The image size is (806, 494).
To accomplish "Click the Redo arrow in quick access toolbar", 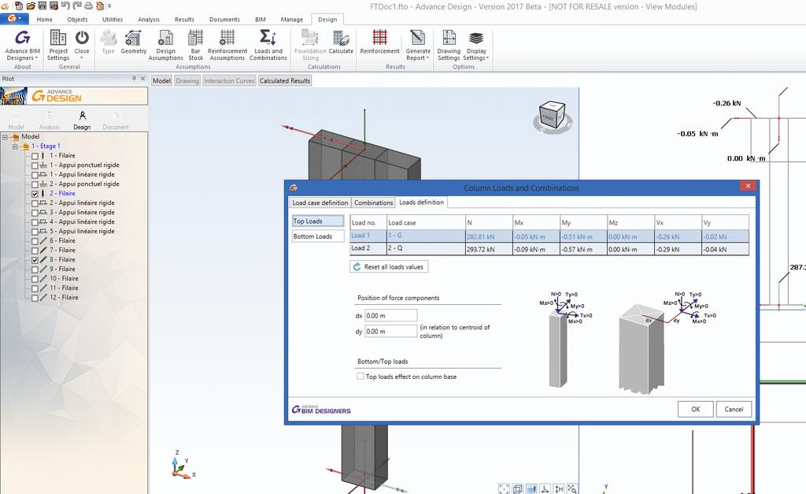I will coord(76,6).
